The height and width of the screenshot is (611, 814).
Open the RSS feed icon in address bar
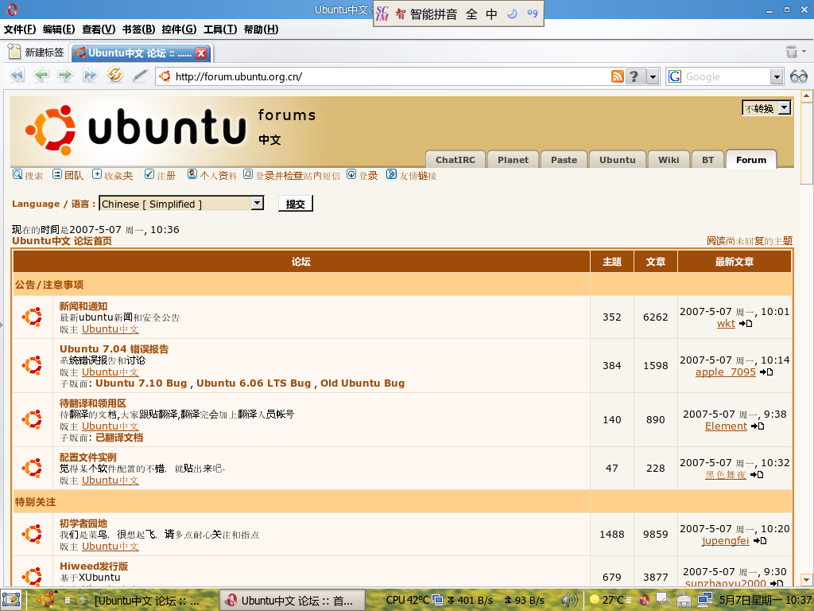click(617, 77)
